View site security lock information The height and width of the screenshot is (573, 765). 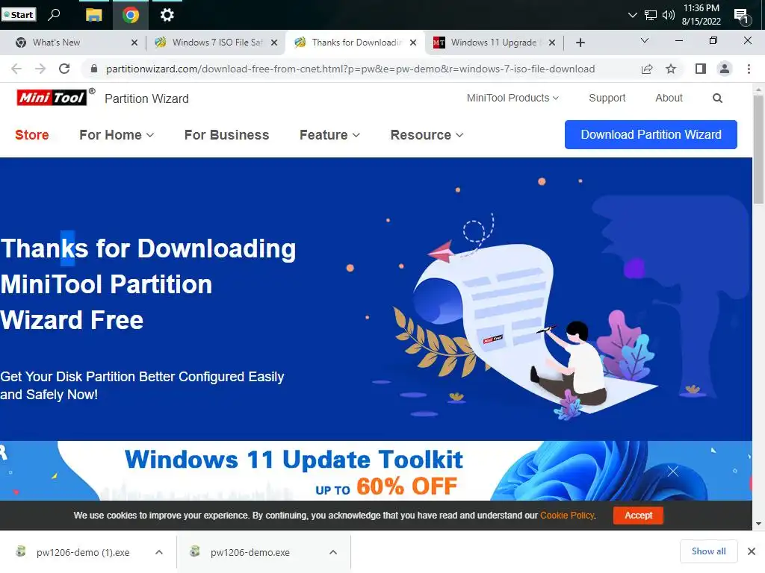[94, 69]
